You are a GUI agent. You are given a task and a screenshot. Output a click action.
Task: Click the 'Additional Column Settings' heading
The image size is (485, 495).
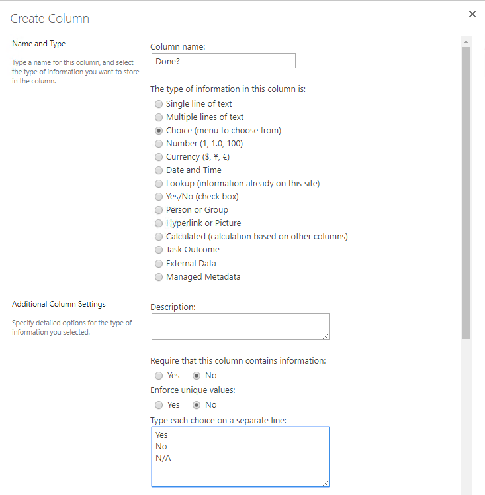pyautogui.click(x=59, y=304)
